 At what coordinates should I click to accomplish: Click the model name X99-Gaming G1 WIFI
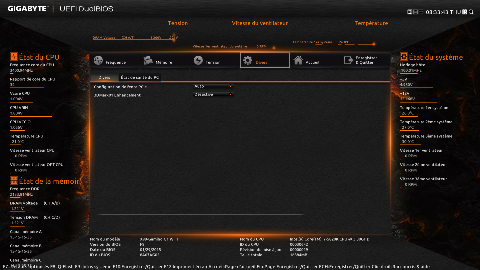coord(159,239)
